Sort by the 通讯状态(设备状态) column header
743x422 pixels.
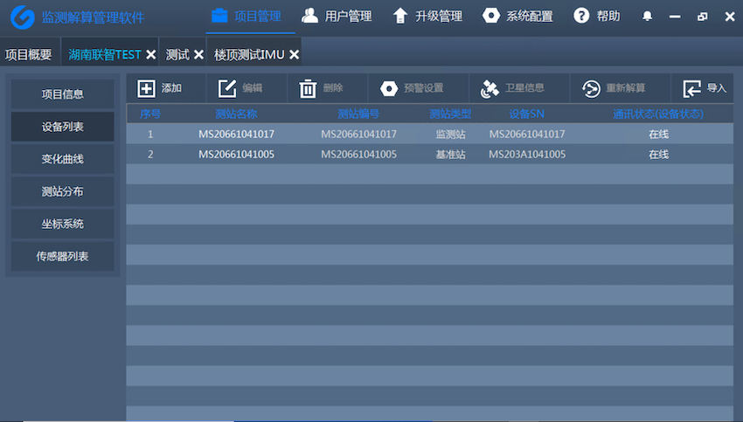658,114
